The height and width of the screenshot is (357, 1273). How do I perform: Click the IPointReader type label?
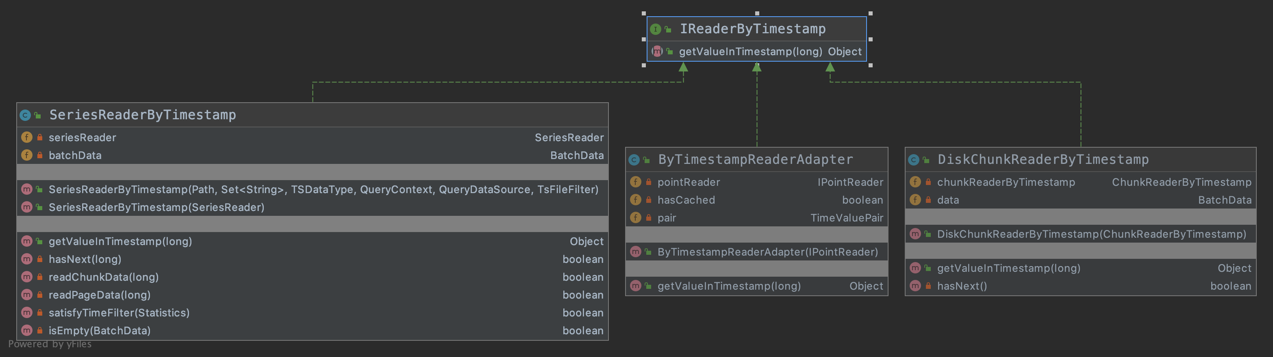(850, 182)
